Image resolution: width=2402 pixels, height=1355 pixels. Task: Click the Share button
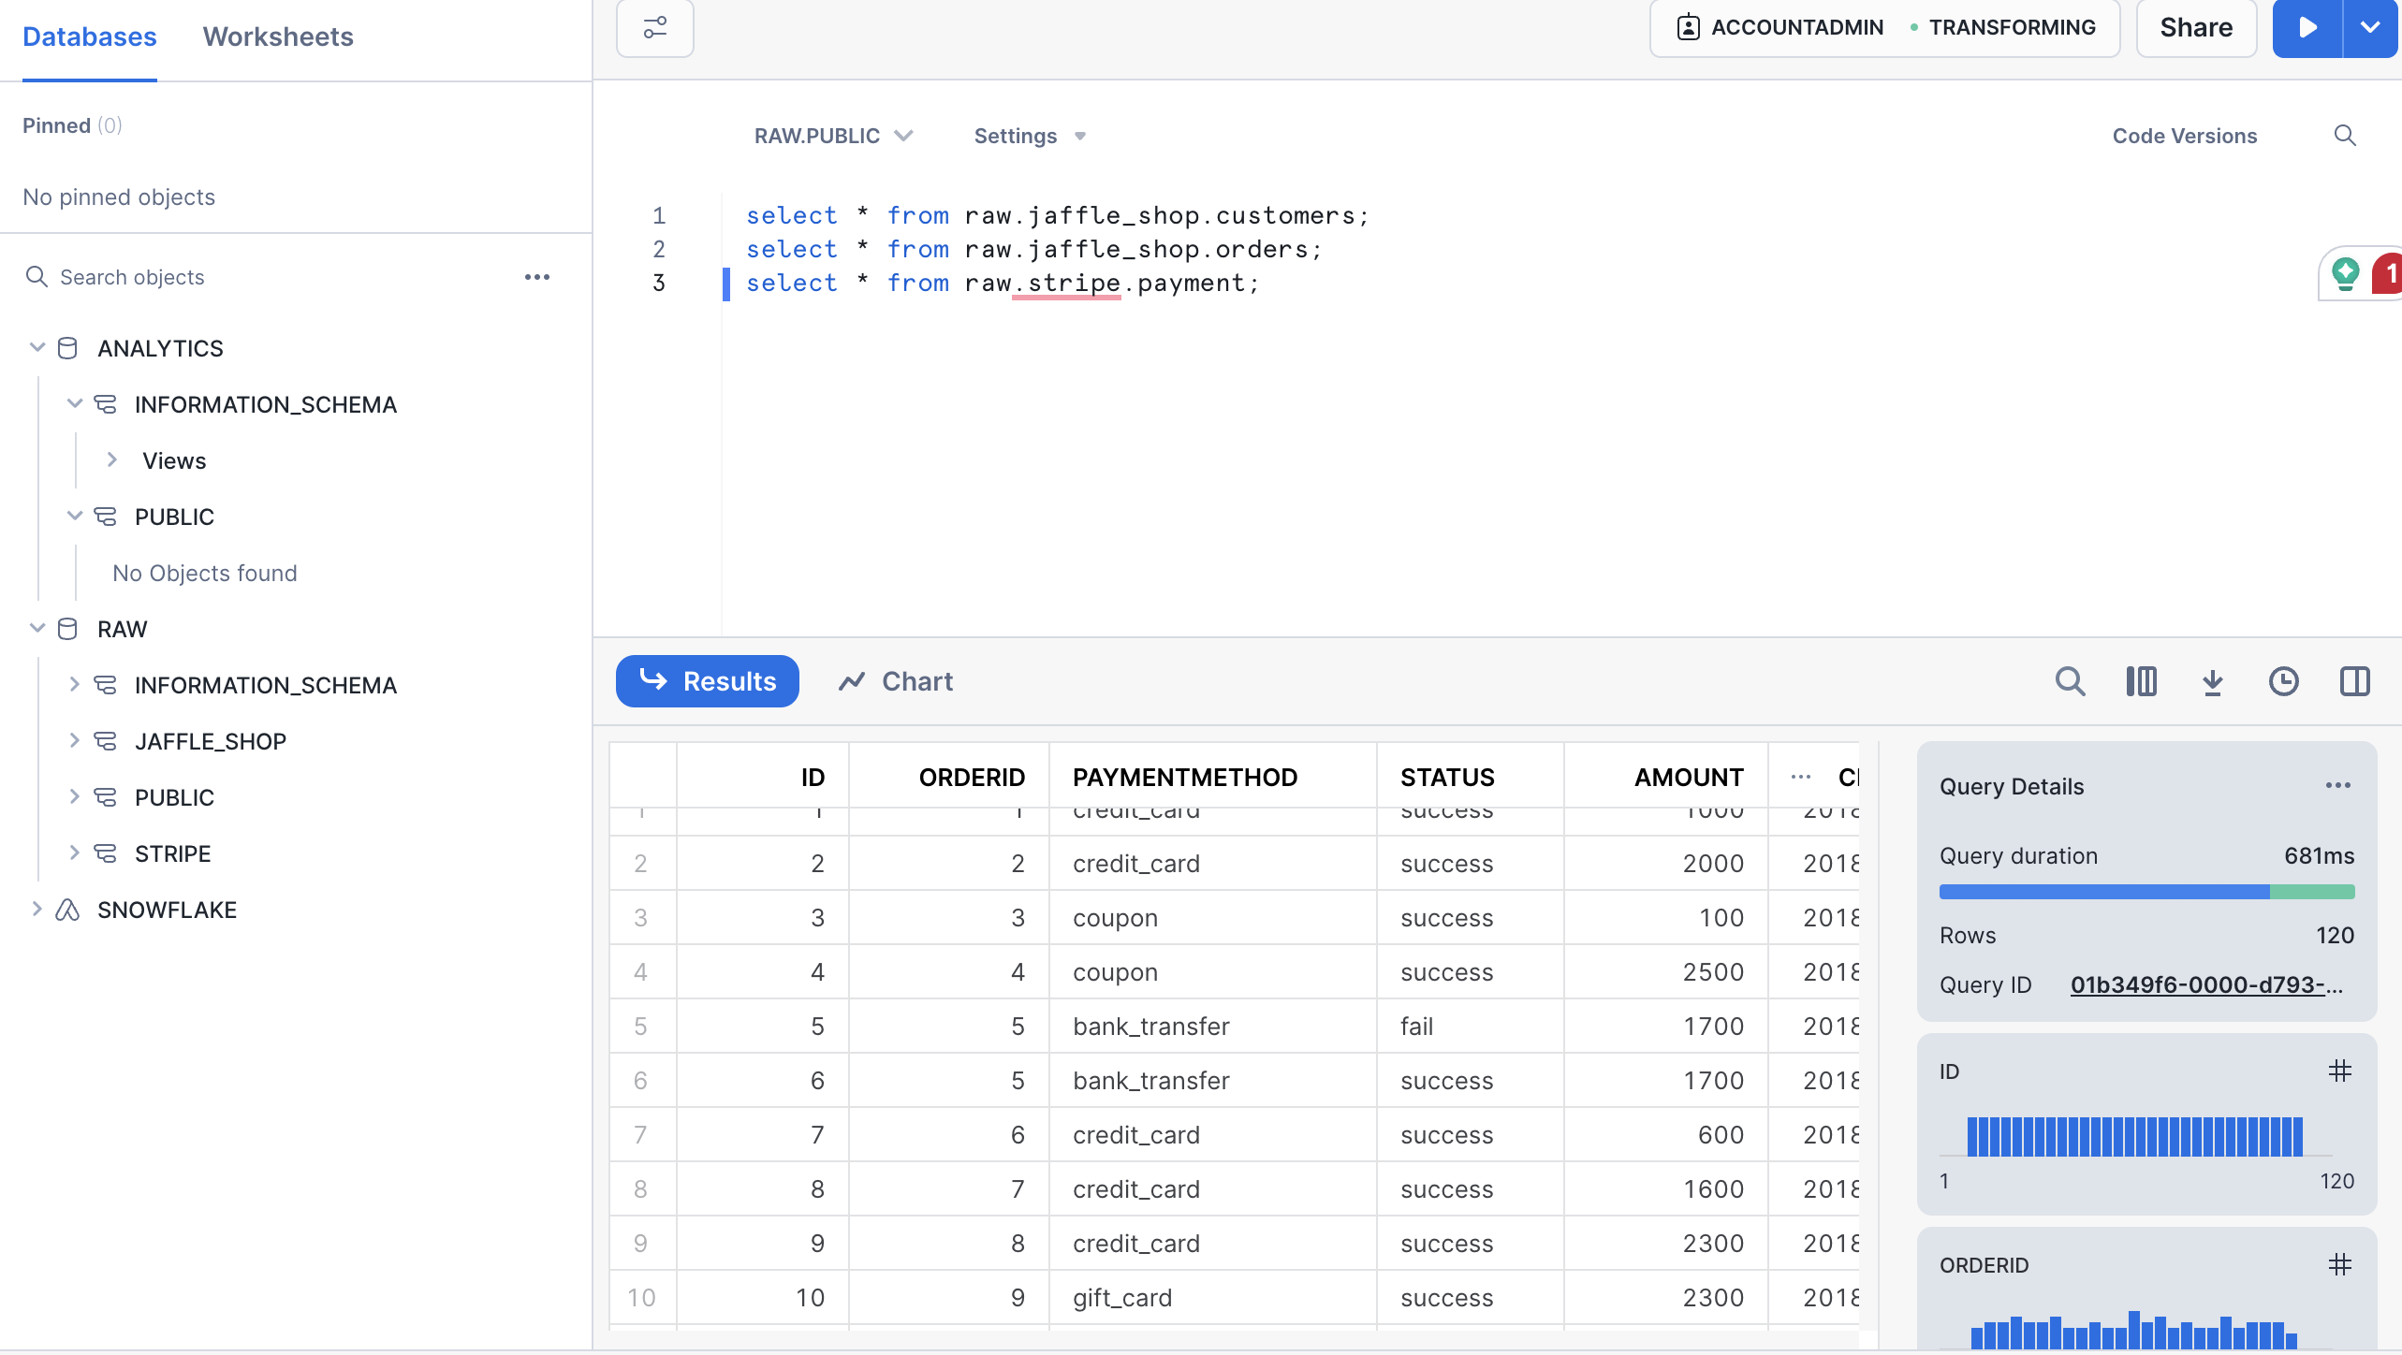coord(2197,26)
